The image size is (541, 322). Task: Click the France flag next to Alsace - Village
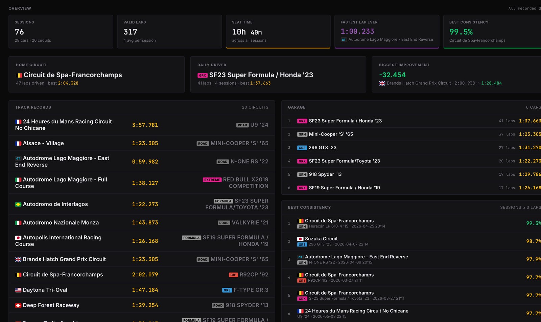18,144
